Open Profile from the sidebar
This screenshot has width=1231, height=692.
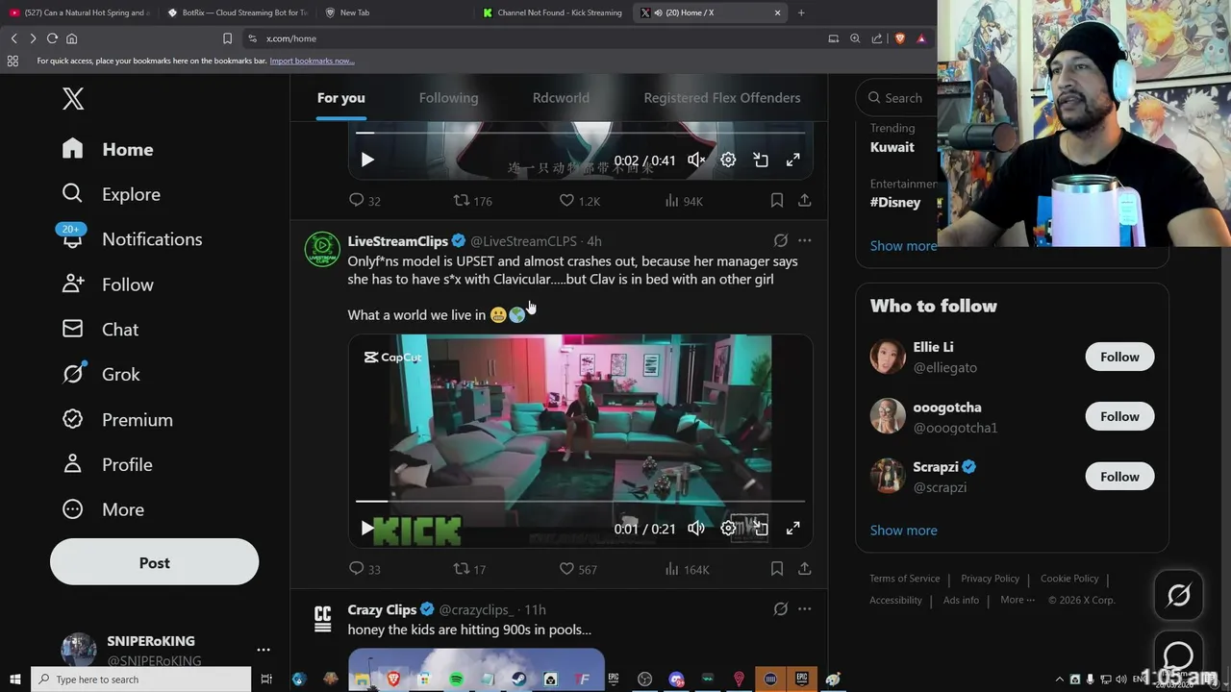[x=107, y=464]
